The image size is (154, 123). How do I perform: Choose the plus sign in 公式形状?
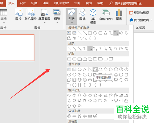[x=69, y=116]
